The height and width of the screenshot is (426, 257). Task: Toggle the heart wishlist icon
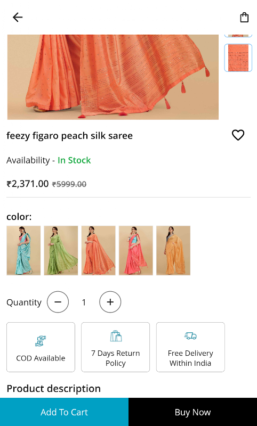(238, 135)
